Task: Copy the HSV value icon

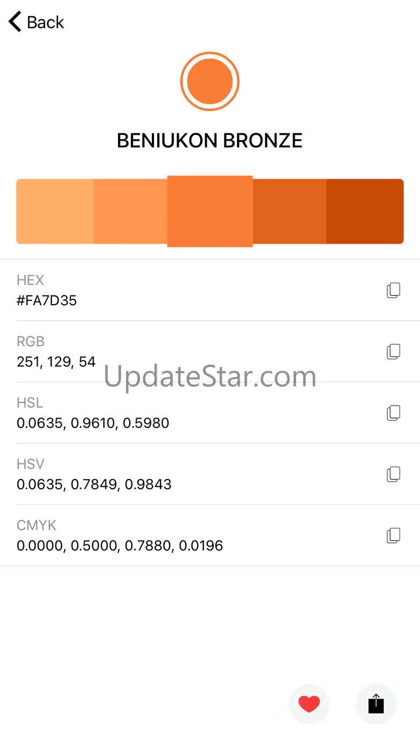Action: pos(394,475)
